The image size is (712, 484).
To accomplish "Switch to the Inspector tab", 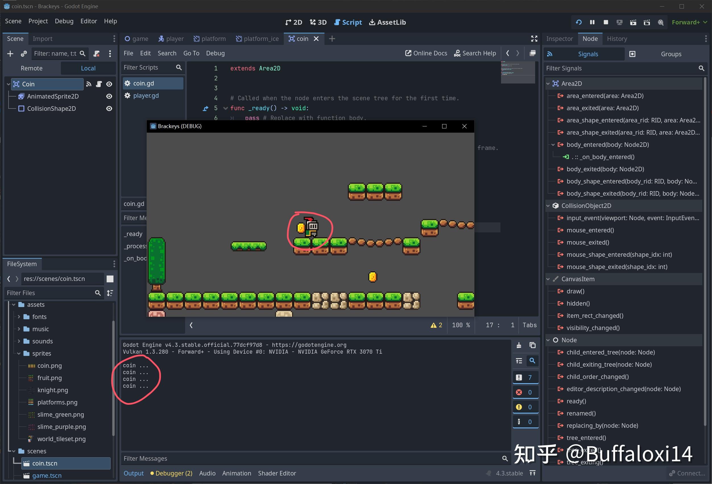I will [x=559, y=39].
